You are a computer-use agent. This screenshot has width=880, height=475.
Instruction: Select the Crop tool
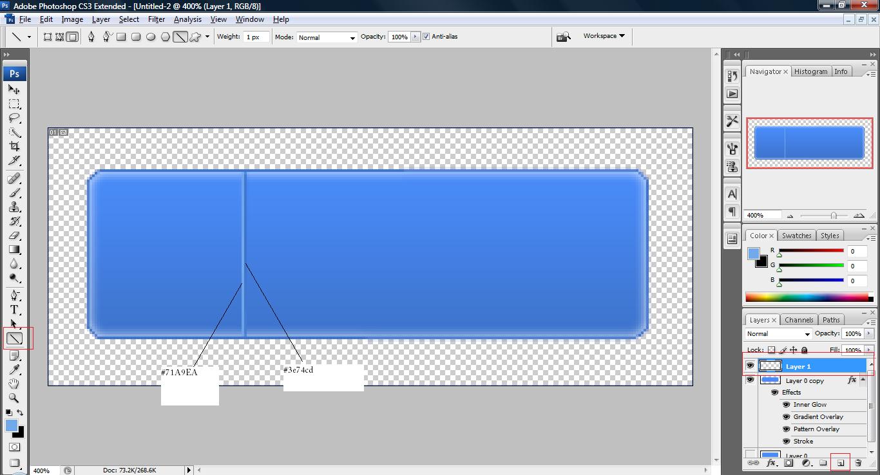coord(14,147)
